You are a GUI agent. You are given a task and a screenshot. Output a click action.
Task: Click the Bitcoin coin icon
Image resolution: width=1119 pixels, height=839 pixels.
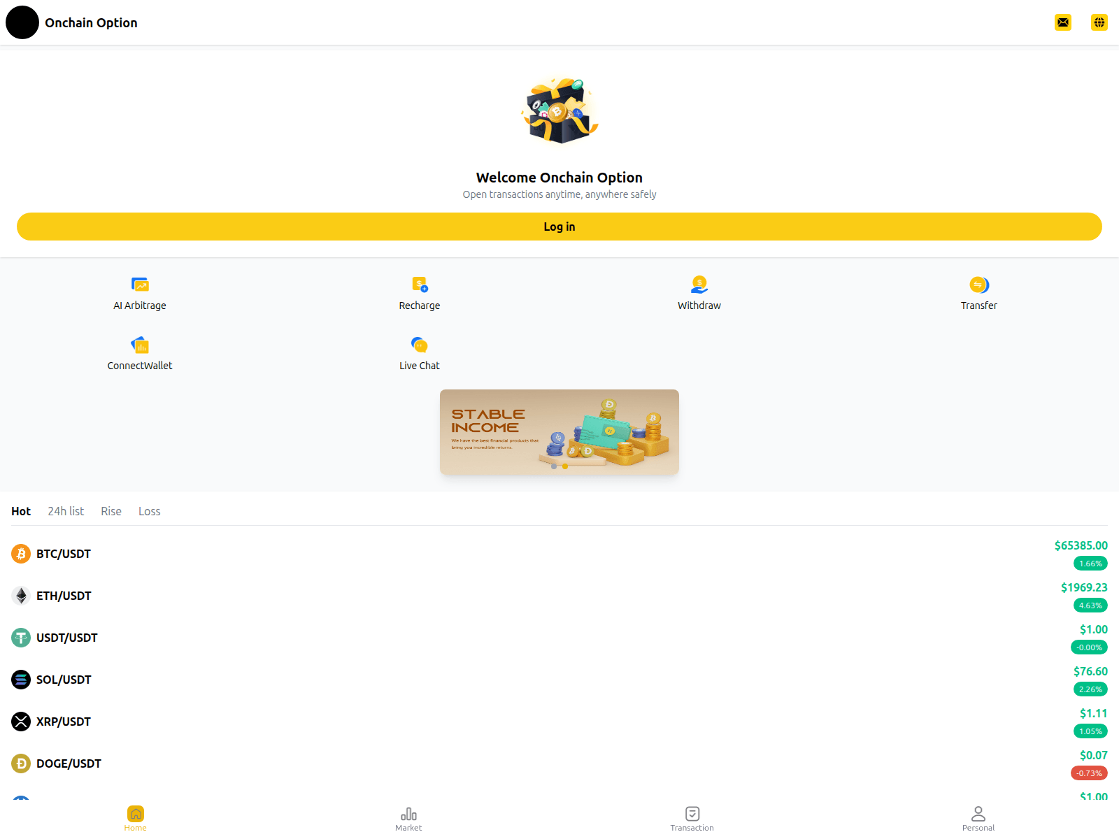[x=21, y=554]
